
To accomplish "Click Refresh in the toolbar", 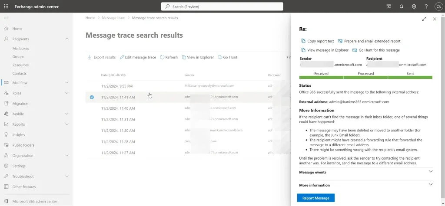I will click(x=169, y=57).
